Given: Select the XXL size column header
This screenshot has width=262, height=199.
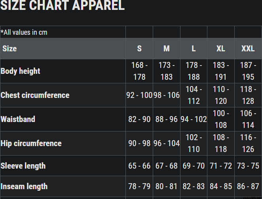Looking at the screenshot, I should 248,49.
